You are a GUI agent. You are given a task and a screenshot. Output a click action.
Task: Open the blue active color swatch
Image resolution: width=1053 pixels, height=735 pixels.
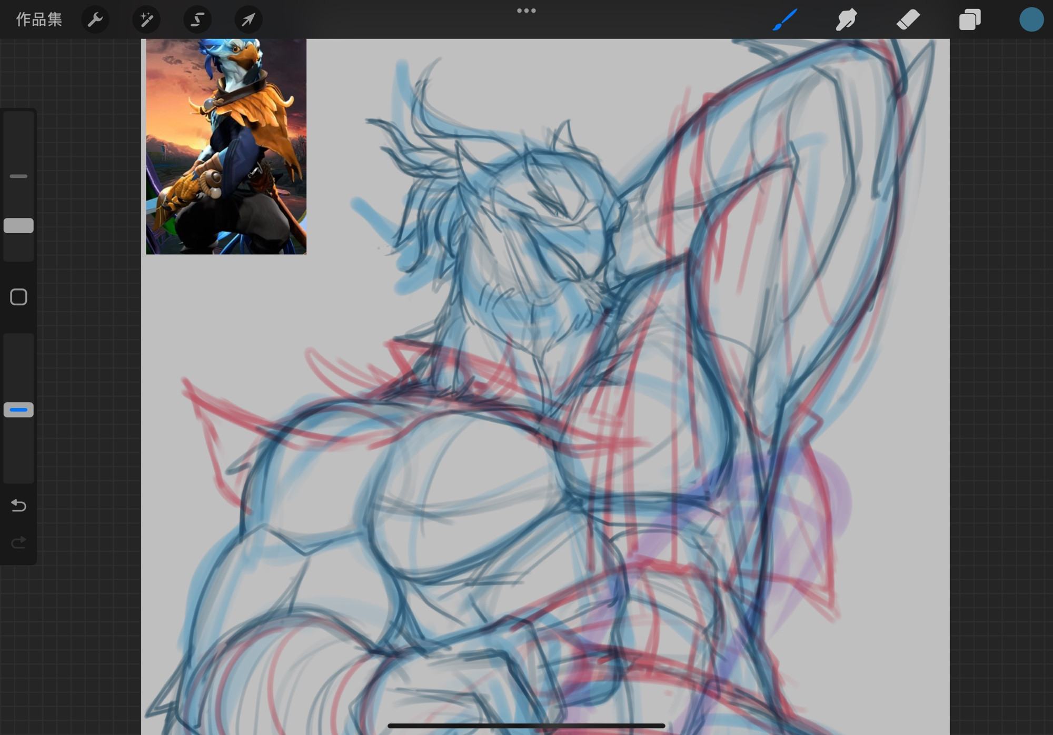1031,19
